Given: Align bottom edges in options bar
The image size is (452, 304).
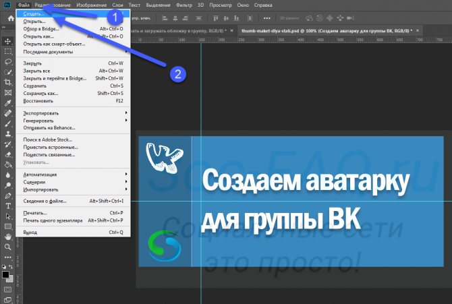Looking at the screenshot, I should point(236,18).
